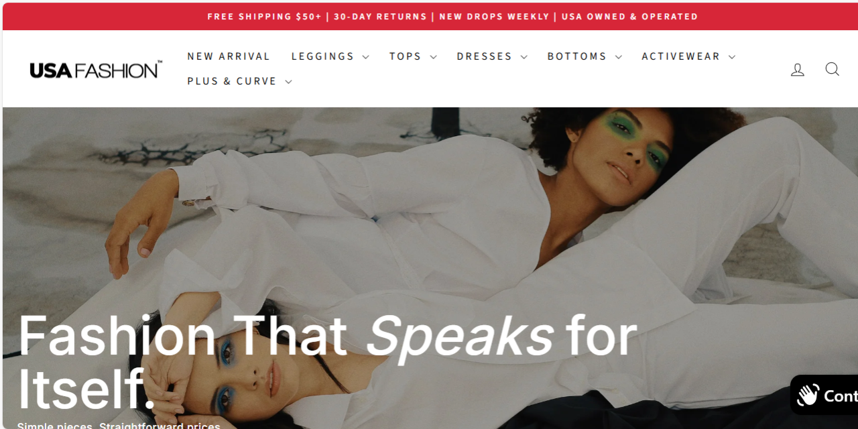Click the 'Simple pieces' tagline text
This screenshot has height=429, width=858.
coord(119,425)
